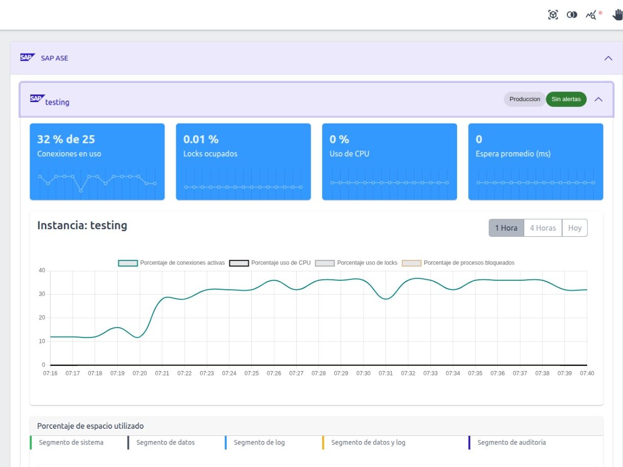623x467 pixels.
Task: Click Porcentaje de procesos bloqueados color swatch
Action: [412, 263]
